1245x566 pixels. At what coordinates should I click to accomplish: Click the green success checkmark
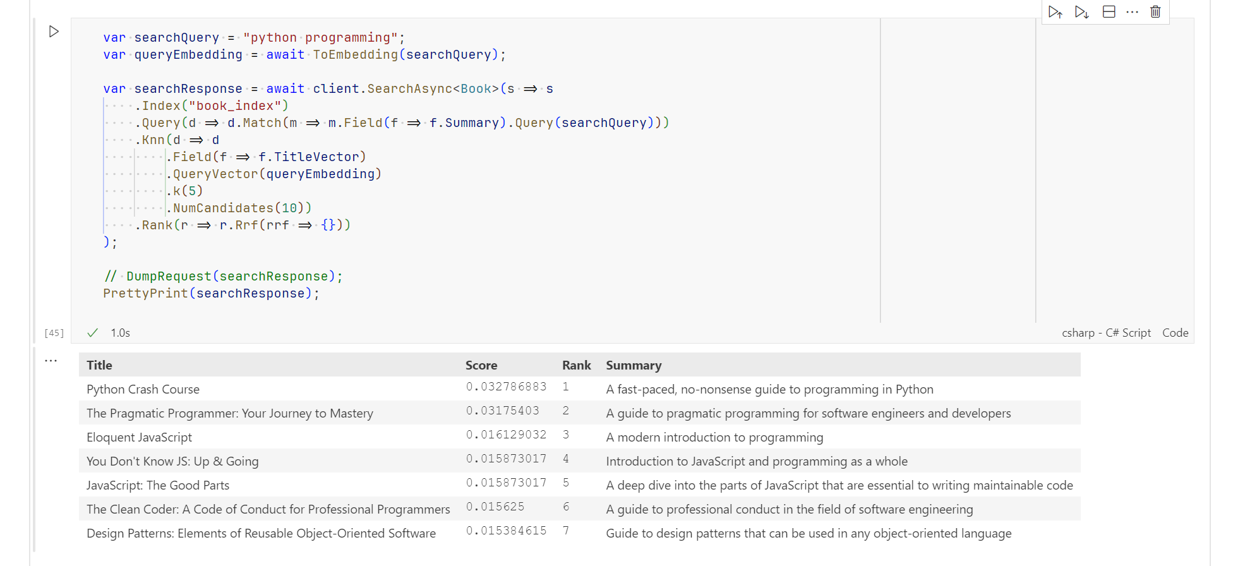93,333
